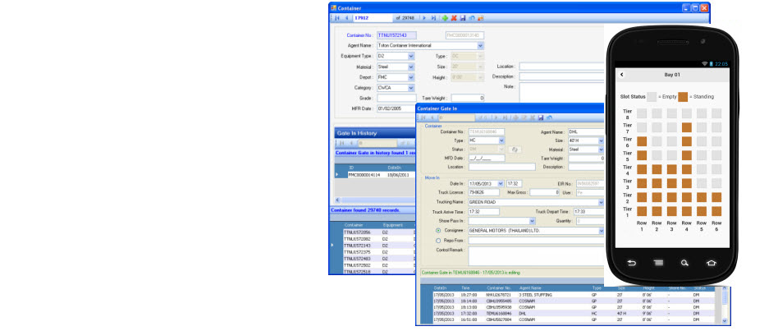Click the MFR Date field 01/02/2005
This screenshot has height=331, width=778.
[396, 108]
